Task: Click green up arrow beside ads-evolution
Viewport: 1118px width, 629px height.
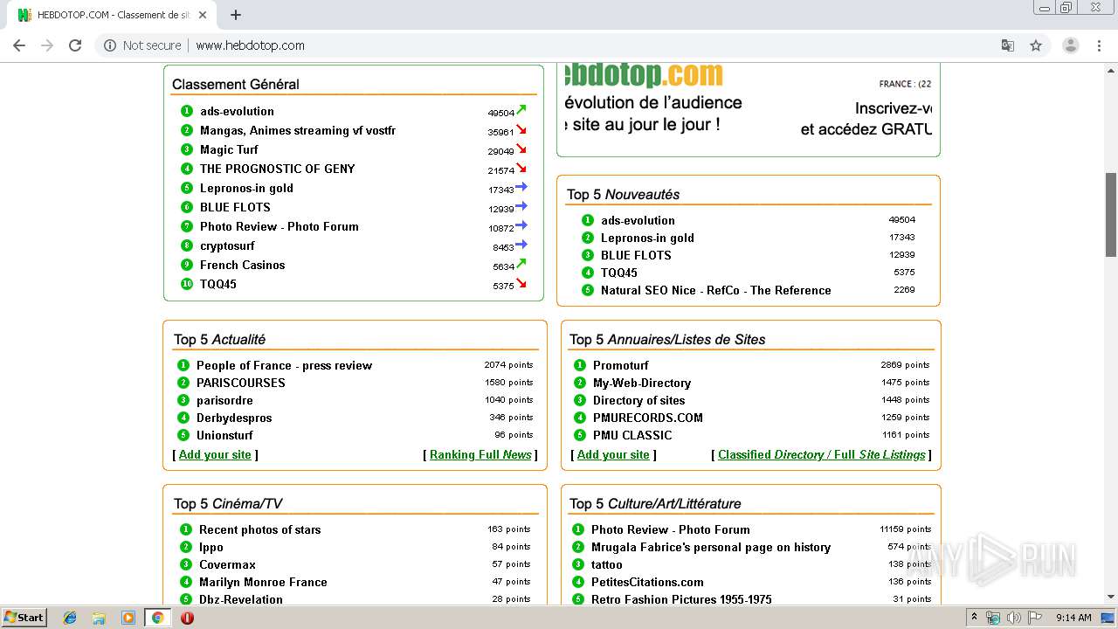Action: 521,110
